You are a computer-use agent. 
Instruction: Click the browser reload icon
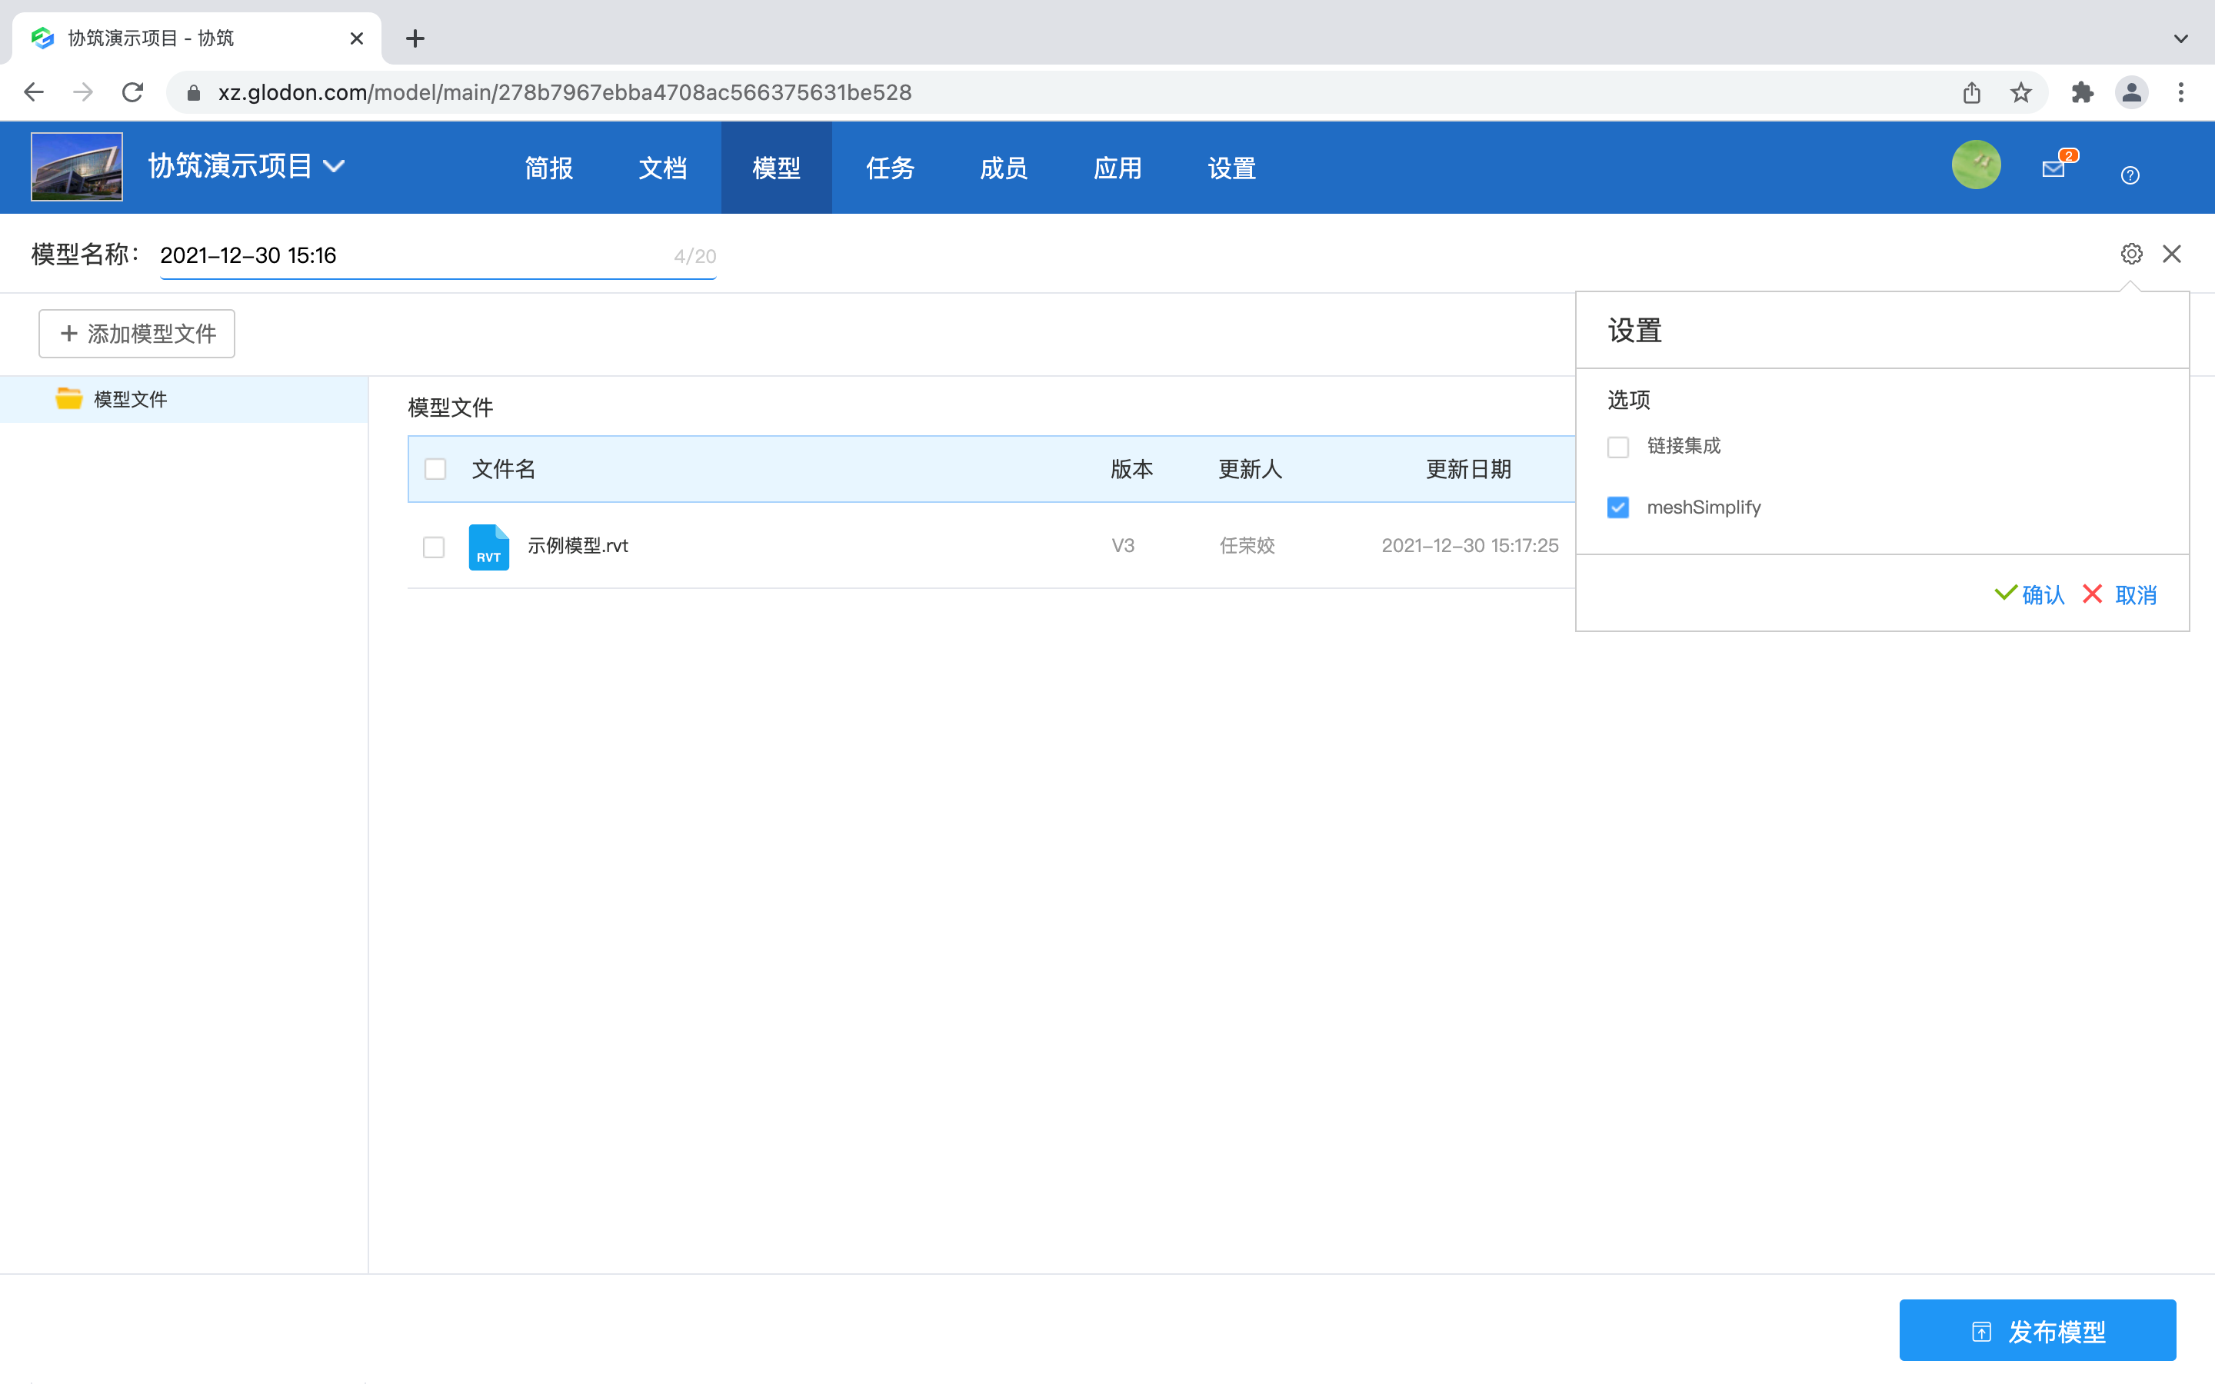[132, 91]
